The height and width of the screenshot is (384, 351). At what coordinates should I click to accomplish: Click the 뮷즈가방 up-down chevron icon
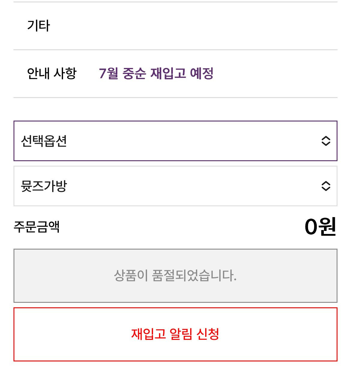point(326,186)
